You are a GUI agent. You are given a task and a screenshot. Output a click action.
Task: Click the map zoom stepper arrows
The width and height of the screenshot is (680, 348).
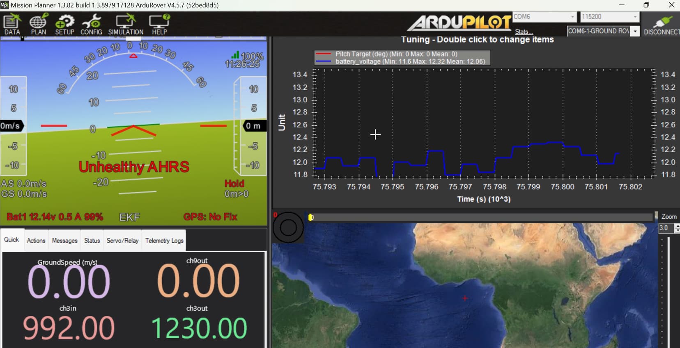[677, 228]
